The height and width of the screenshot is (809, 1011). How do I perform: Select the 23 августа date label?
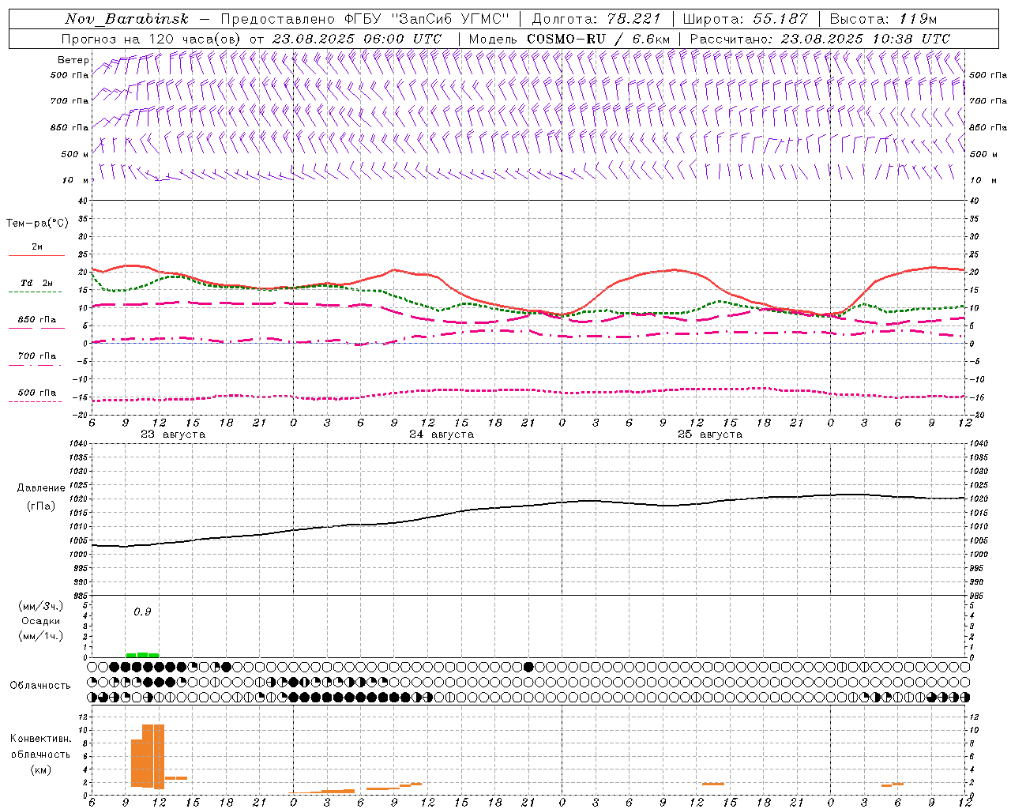(173, 435)
